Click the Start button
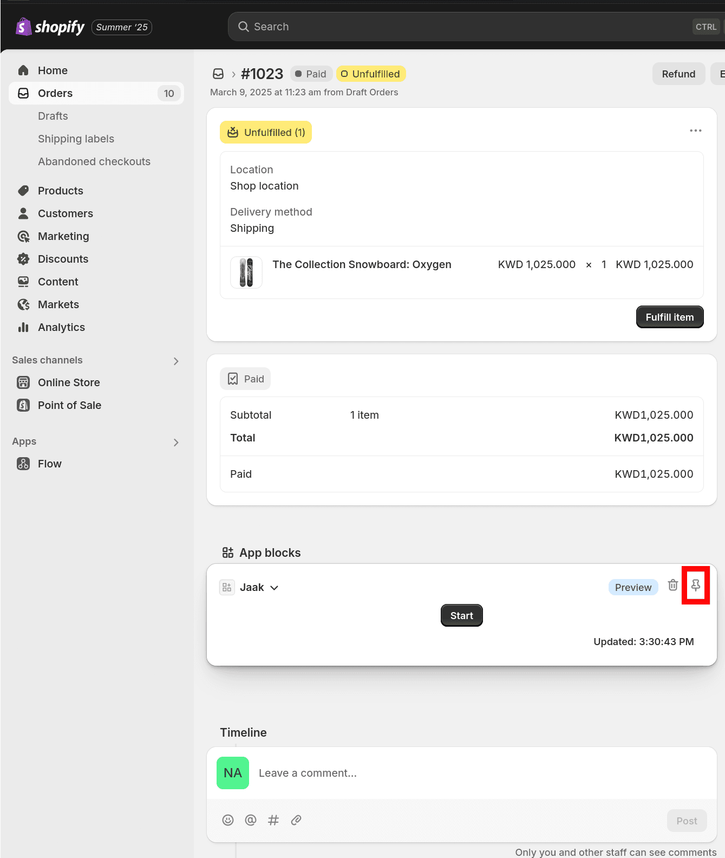The width and height of the screenshot is (725, 858). tap(462, 615)
